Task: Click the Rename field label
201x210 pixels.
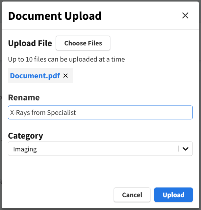Action: (x=24, y=97)
